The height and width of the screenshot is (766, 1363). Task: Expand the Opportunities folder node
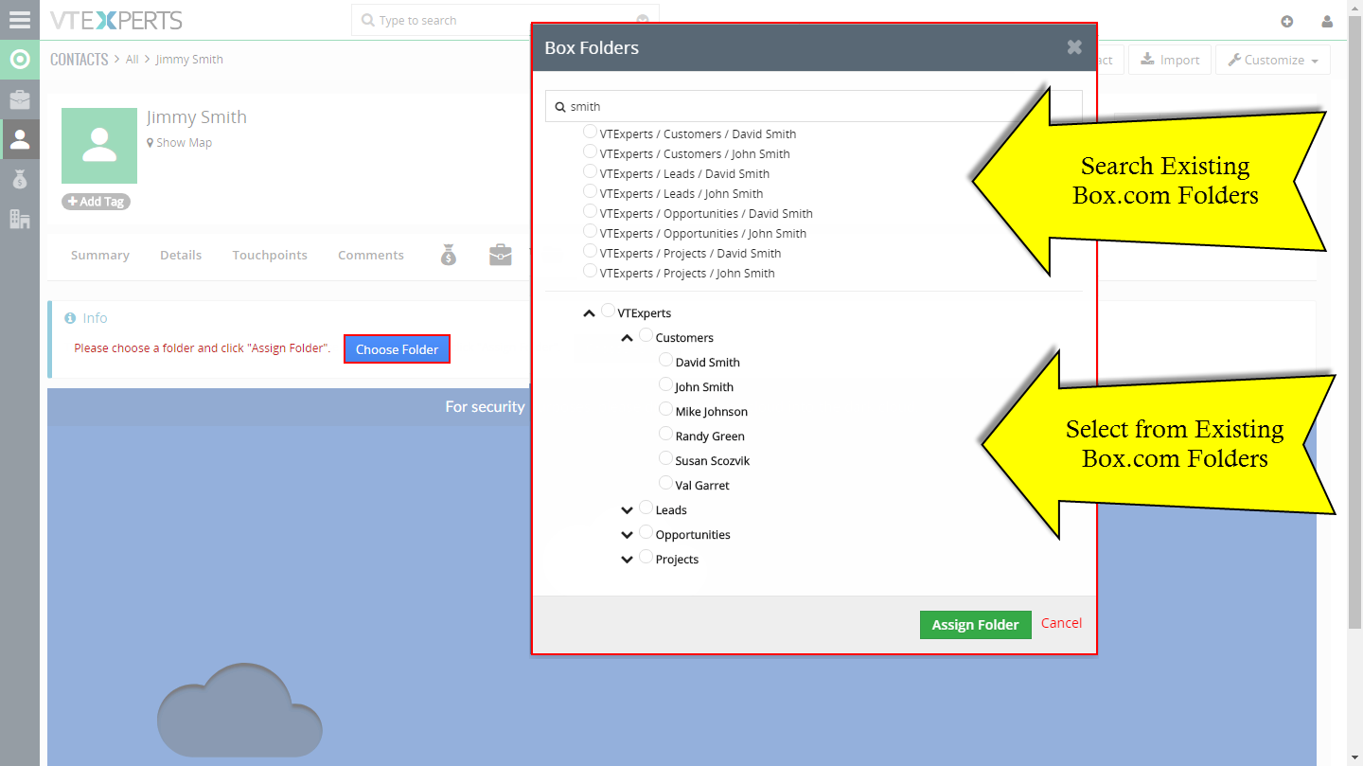(x=627, y=535)
